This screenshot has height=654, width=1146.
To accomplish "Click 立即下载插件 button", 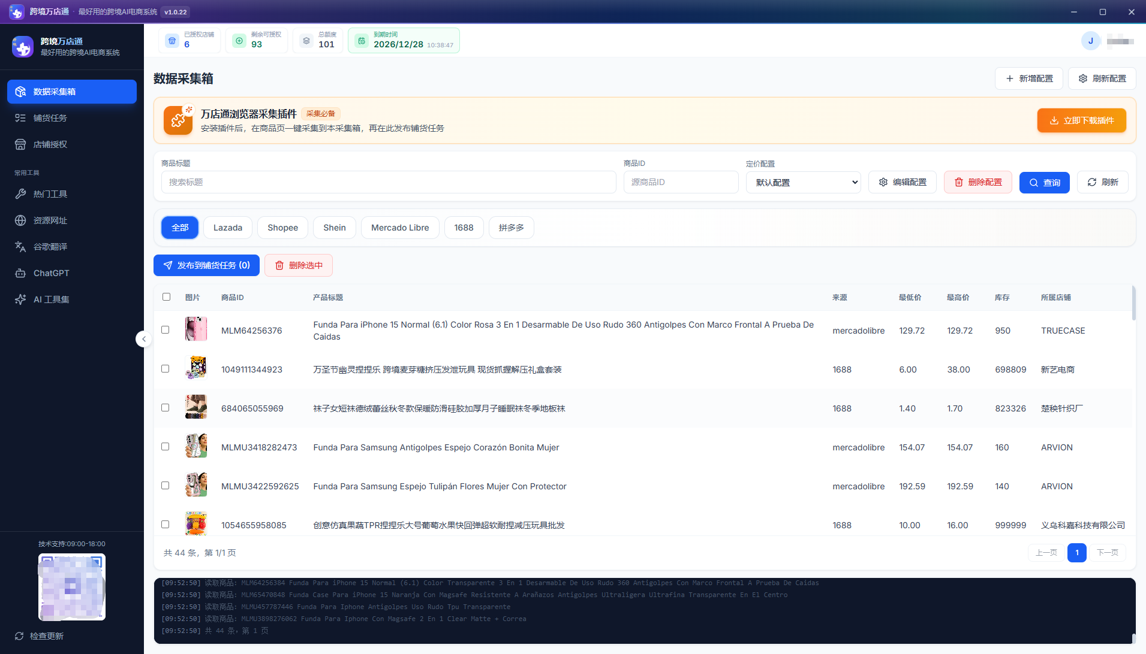I will click(x=1082, y=120).
